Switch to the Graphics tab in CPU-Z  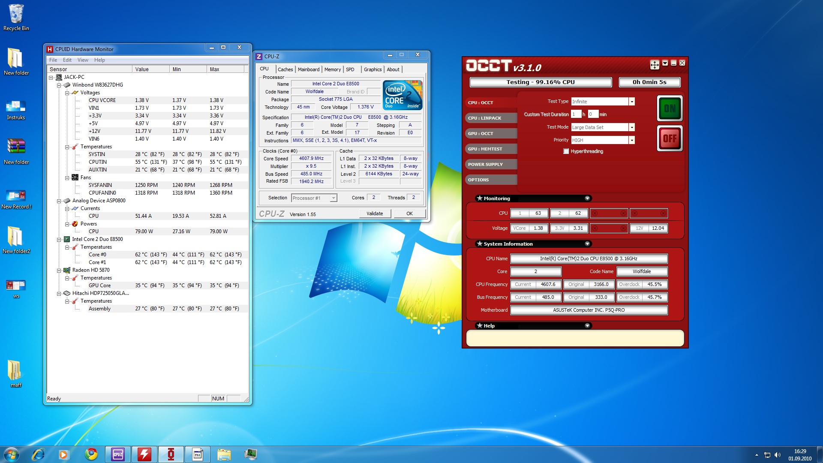[372, 69]
